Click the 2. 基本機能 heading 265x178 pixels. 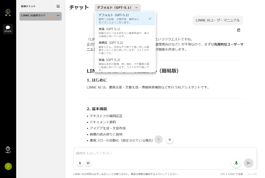click(97, 109)
